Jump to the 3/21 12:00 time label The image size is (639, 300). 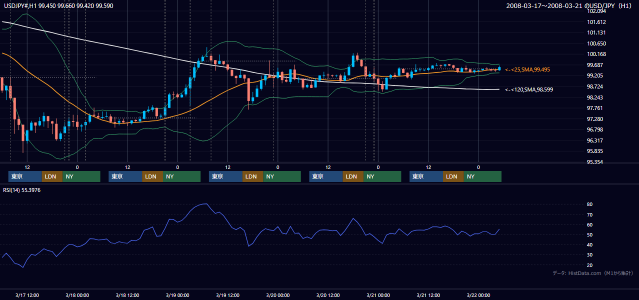pyautogui.click(x=428, y=295)
